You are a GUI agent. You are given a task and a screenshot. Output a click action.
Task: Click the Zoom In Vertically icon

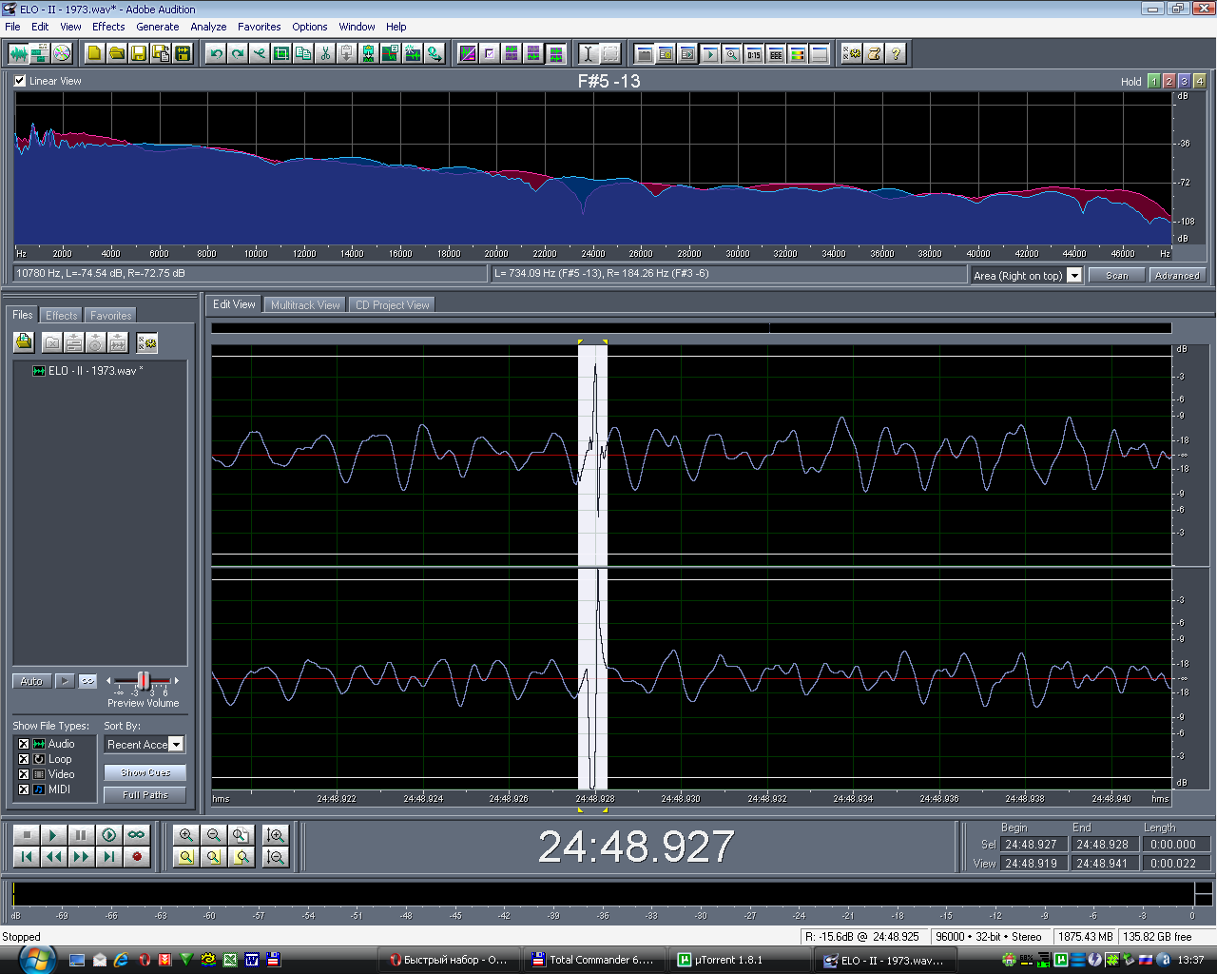pyautogui.click(x=276, y=835)
